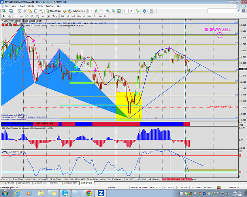Select the Fibonacci Retracement tool
The image size is (247, 197).
[38, 16]
